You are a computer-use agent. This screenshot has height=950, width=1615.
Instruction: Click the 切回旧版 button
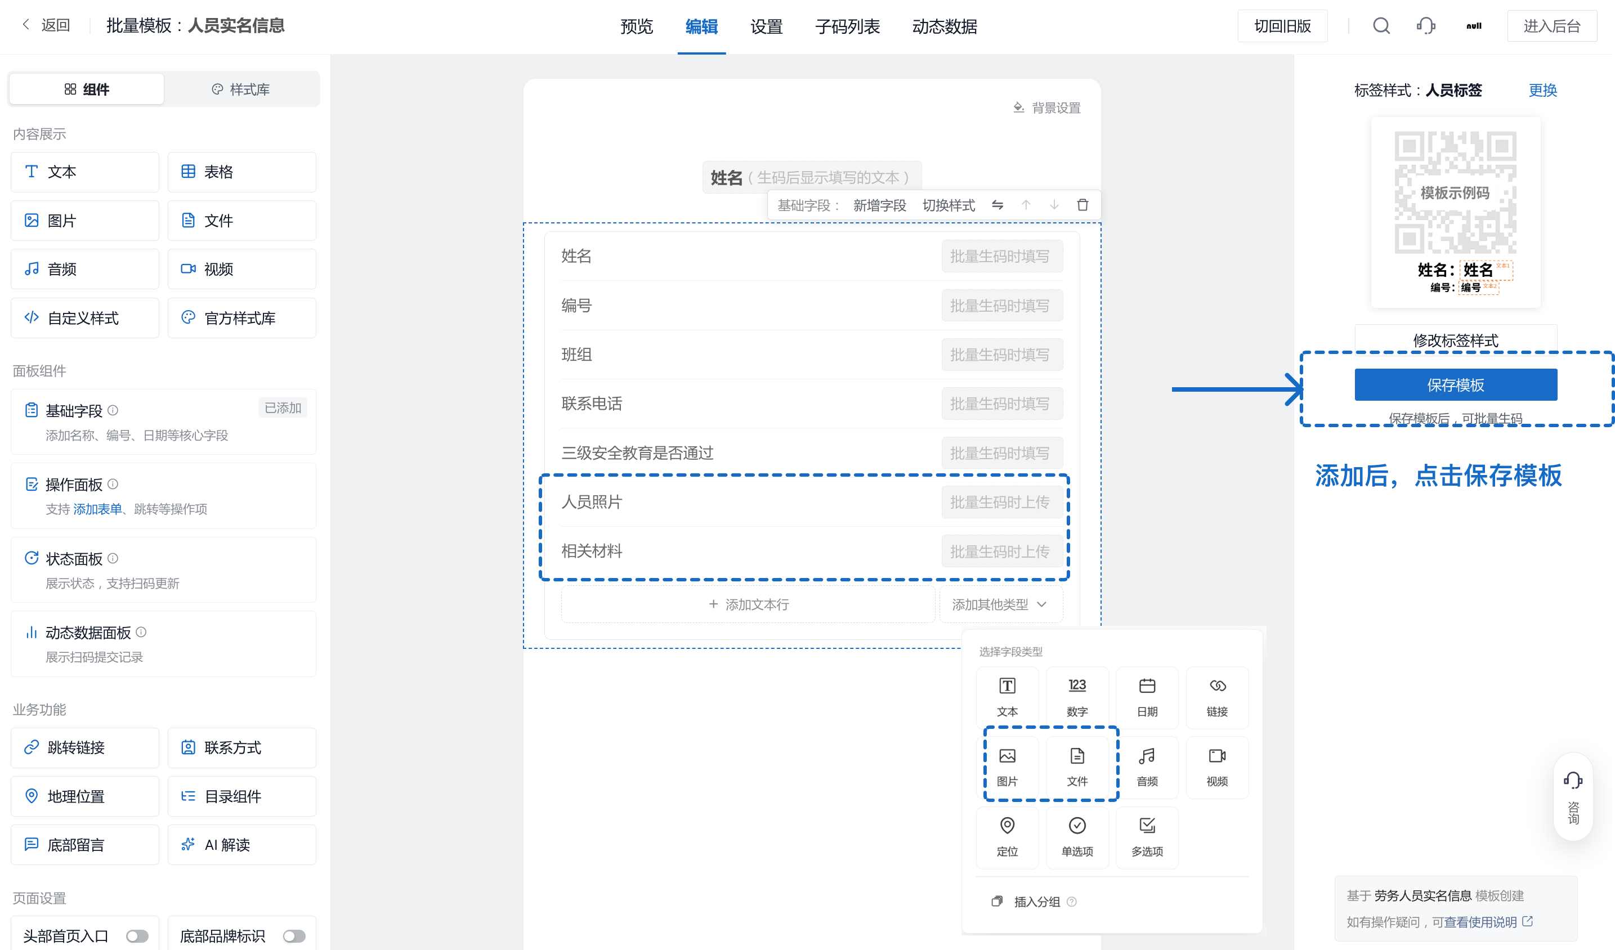tap(1282, 26)
